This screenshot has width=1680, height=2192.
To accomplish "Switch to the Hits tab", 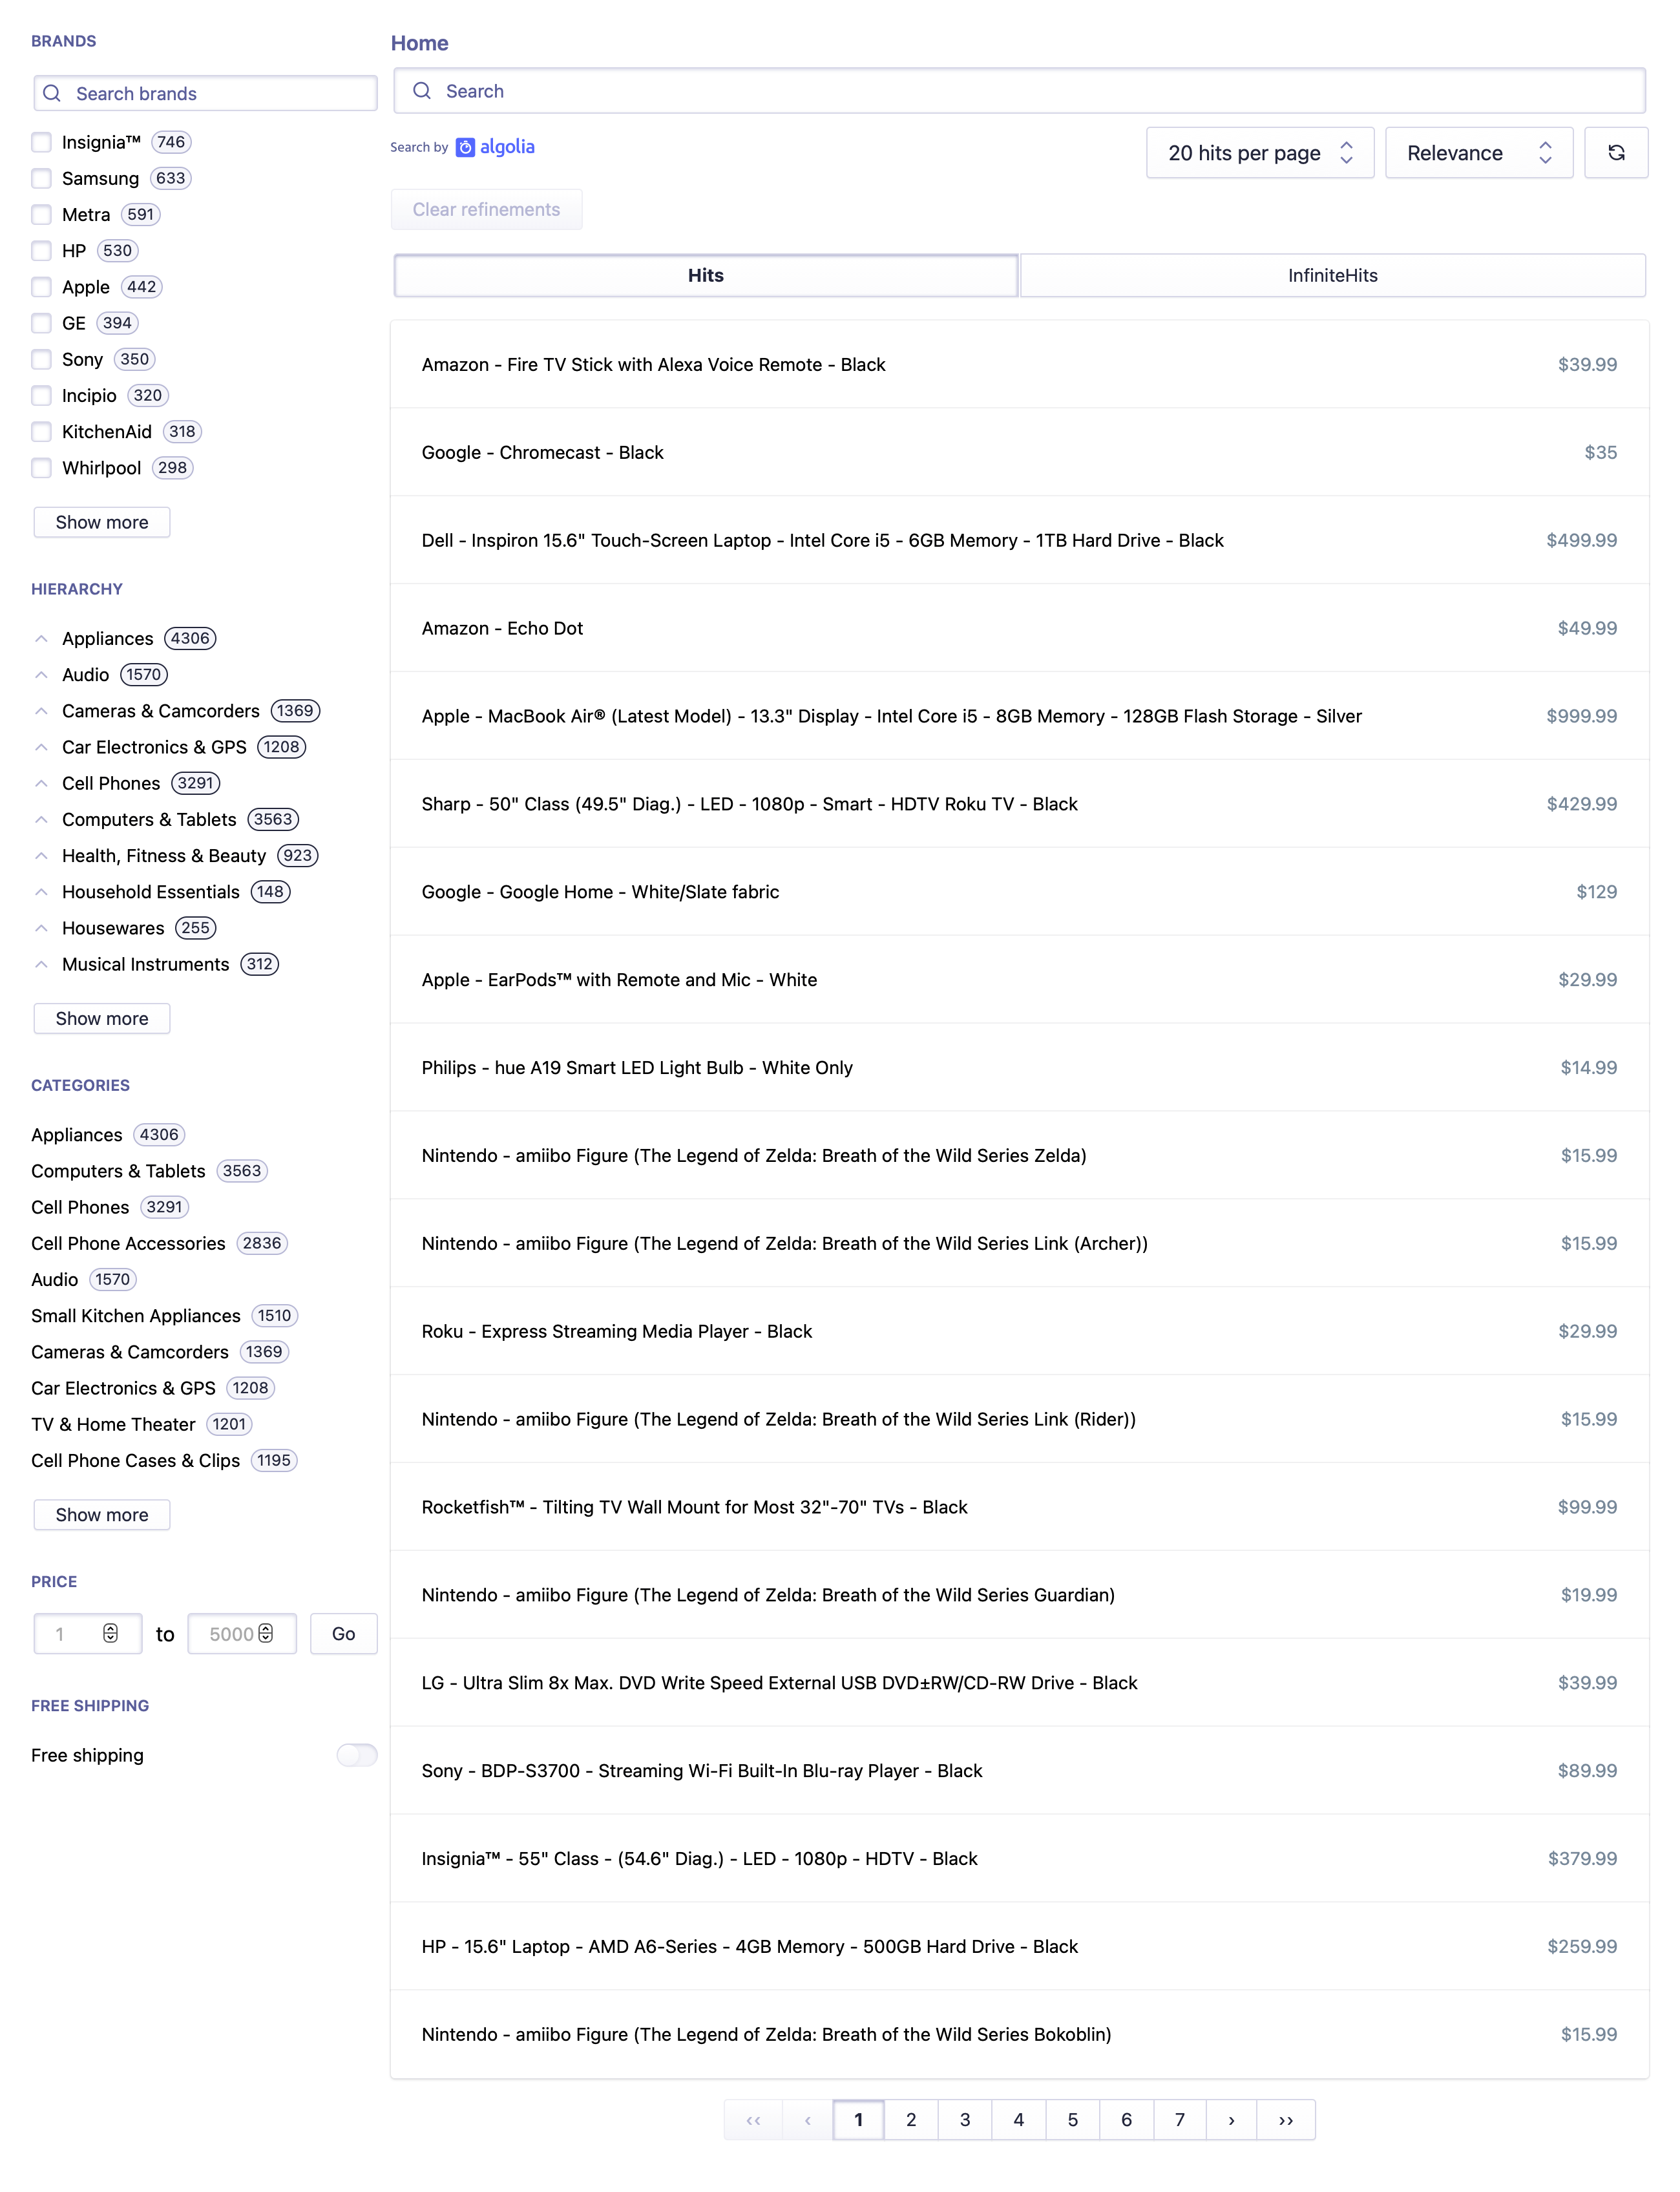I will (x=706, y=275).
